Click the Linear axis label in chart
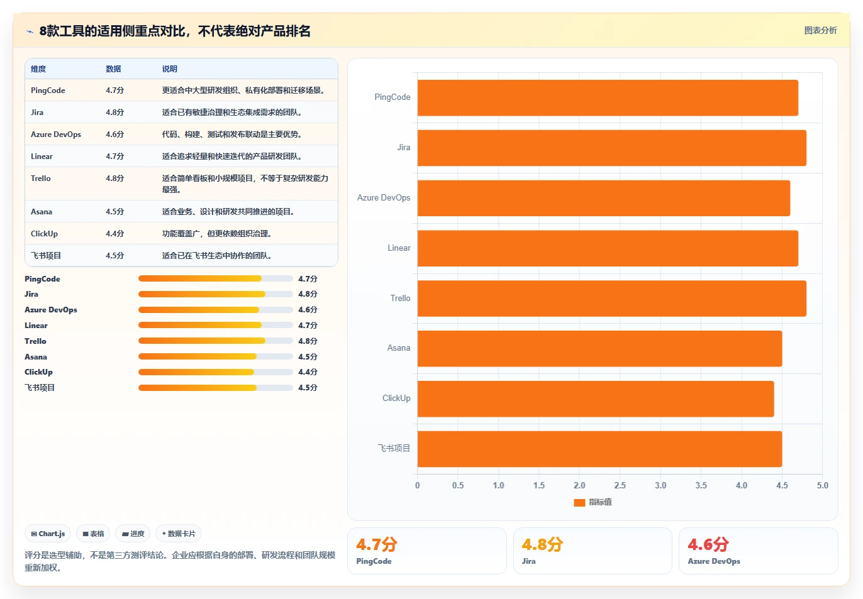863x599 pixels. [399, 248]
